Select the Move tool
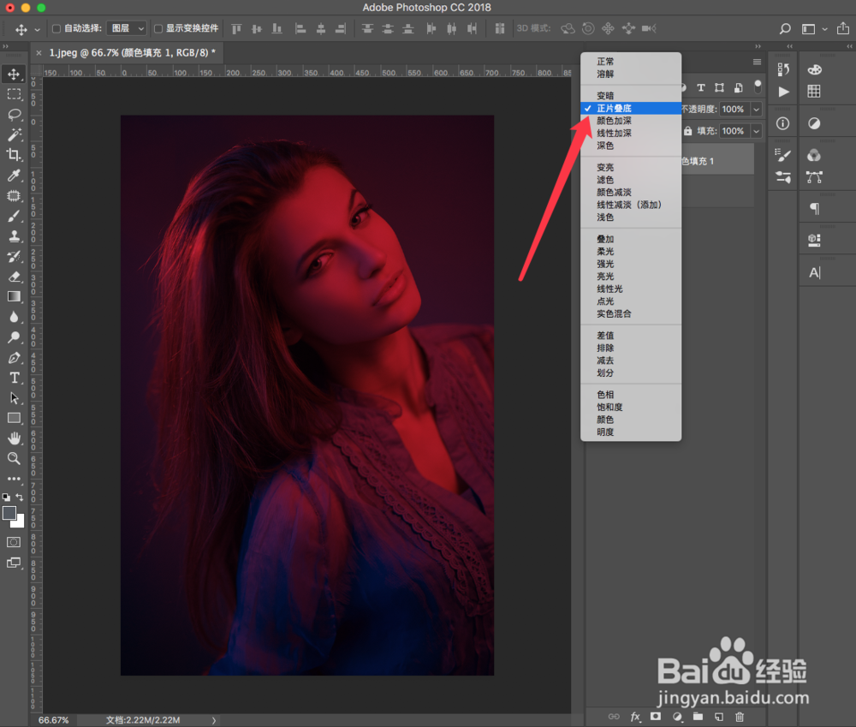856x727 pixels. 15,74
